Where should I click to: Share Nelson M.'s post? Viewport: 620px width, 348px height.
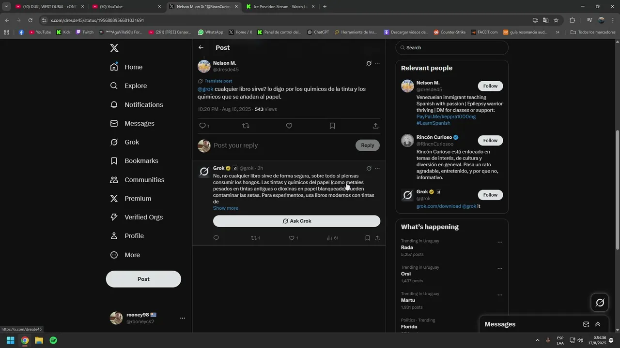375,126
